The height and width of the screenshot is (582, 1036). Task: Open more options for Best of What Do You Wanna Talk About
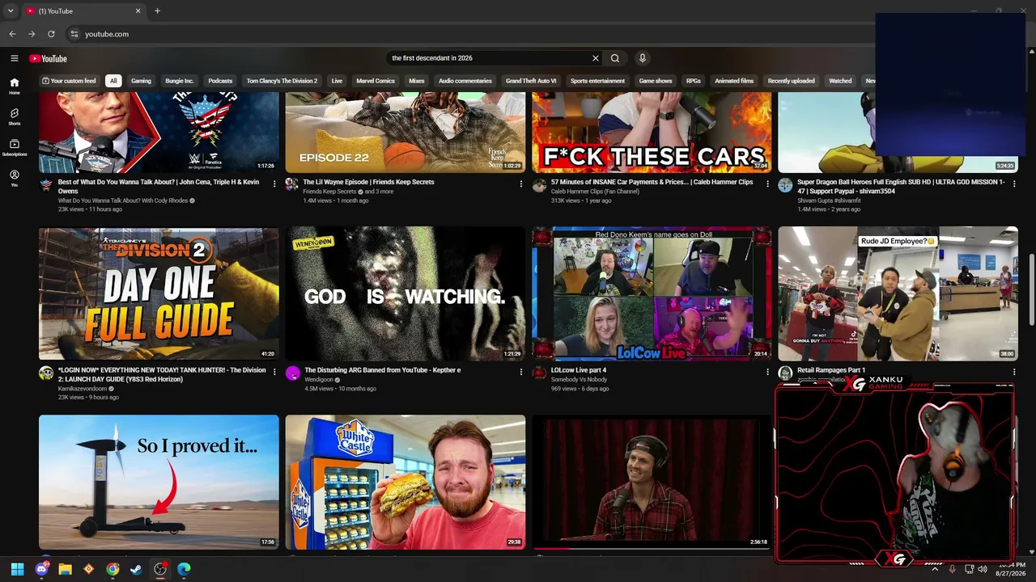point(274,183)
